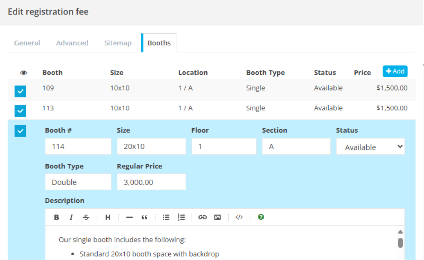Click the Add booth button
424x260 pixels.
point(395,71)
